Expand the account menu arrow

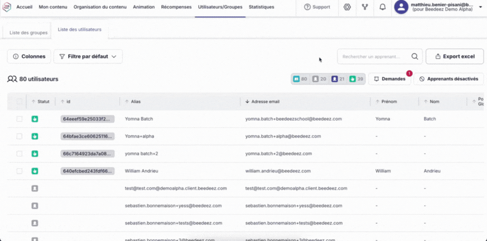tap(481, 7)
